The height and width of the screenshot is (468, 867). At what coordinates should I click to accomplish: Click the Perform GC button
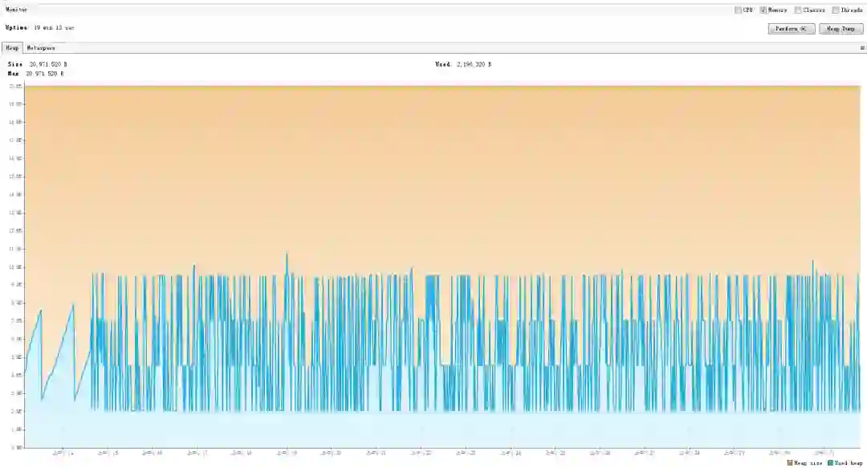(x=792, y=29)
